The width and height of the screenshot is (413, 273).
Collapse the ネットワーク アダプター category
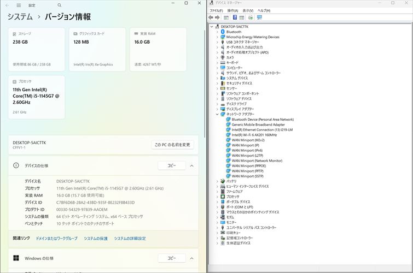(x=217, y=114)
